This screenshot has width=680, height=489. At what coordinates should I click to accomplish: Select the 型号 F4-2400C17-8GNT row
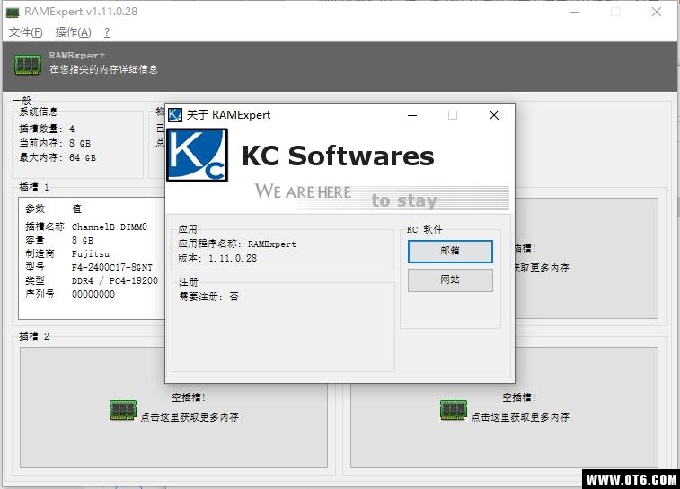(92, 267)
